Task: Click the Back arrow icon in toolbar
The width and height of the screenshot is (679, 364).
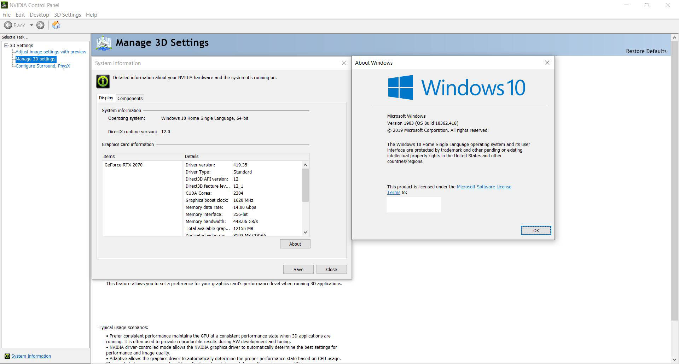Action: click(x=8, y=25)
